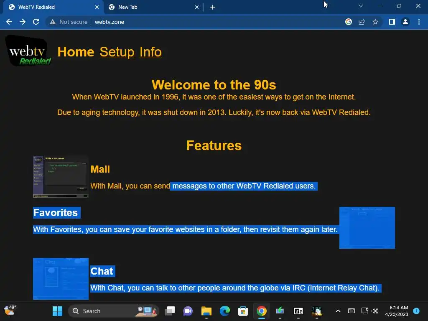Viewport: 428px width, 321px height.
Task: Click the Favorites heading text
Action: tap(56, 213)
